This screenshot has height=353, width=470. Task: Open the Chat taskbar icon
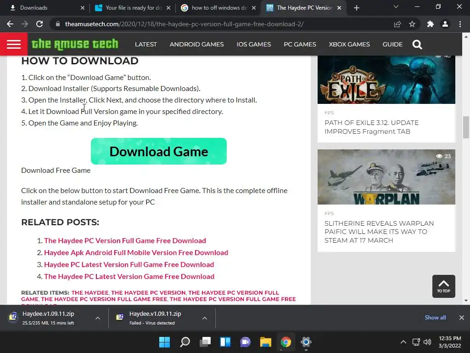[246, 342]
